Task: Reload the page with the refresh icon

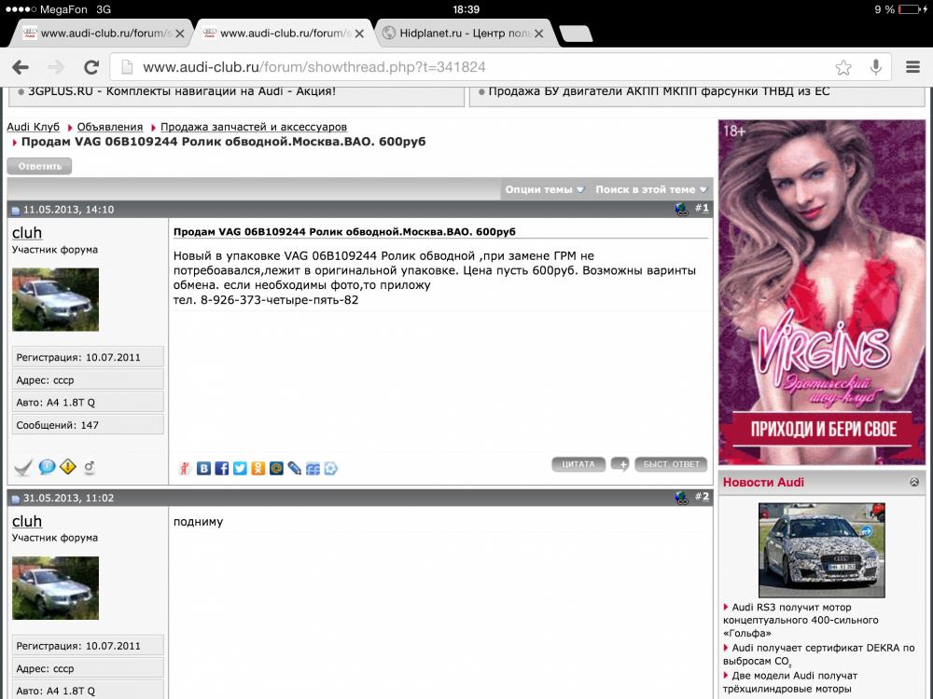Action: 91,67
